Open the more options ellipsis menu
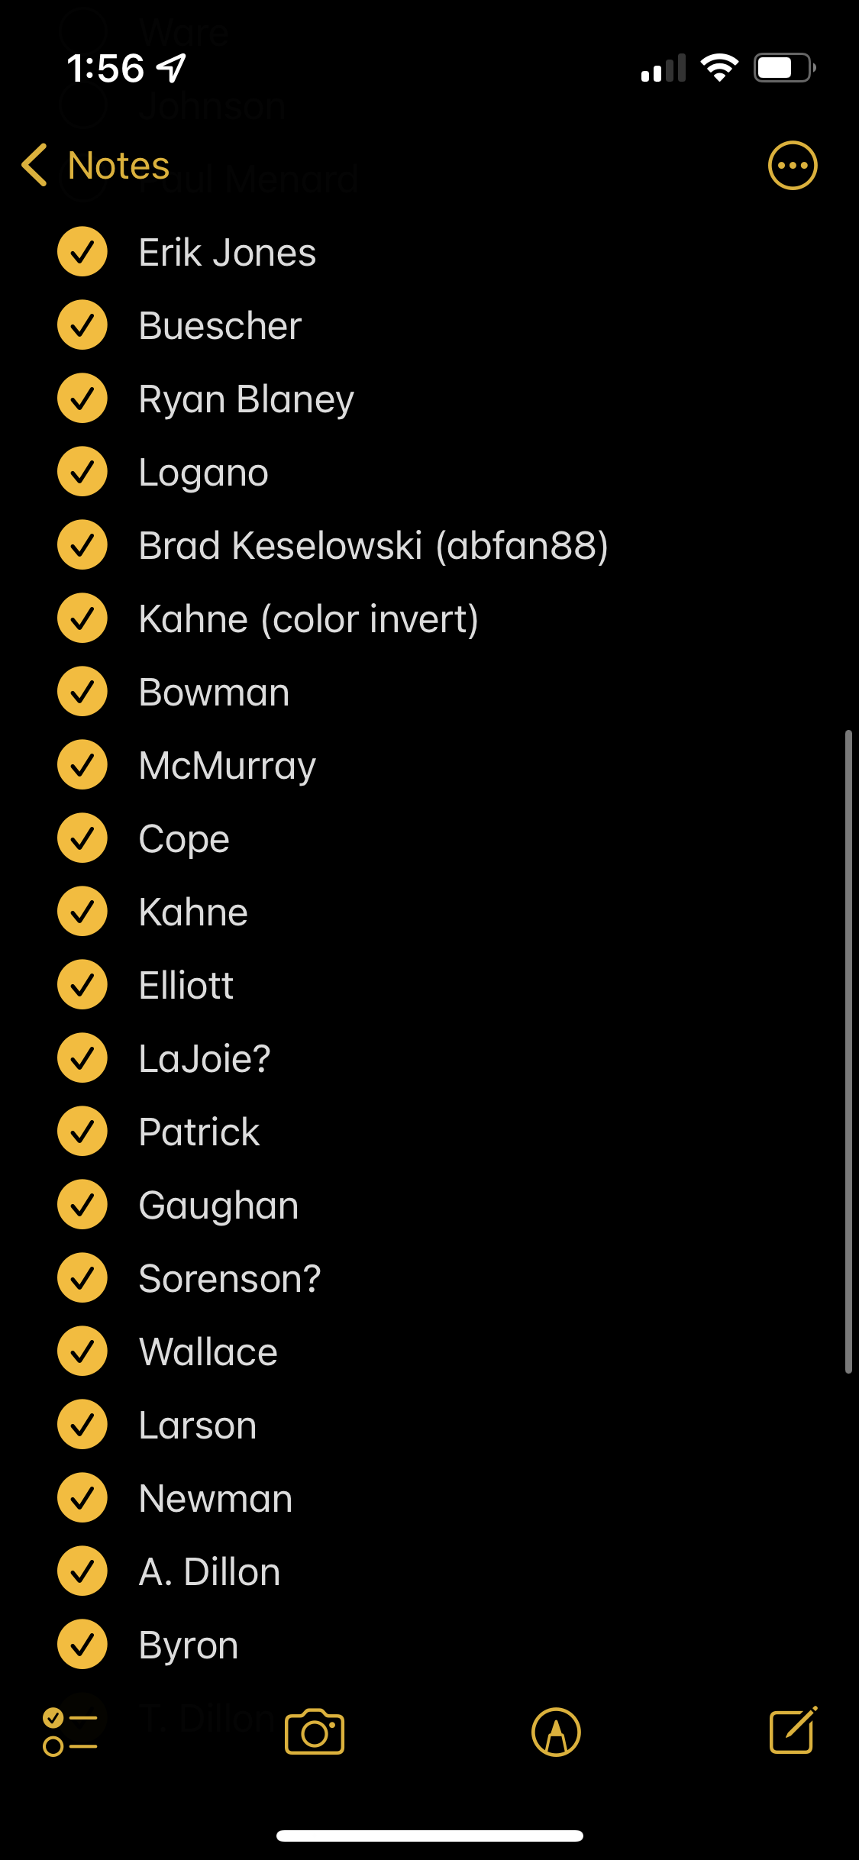The image size is (859, 1860). click(x=792, y=165)
